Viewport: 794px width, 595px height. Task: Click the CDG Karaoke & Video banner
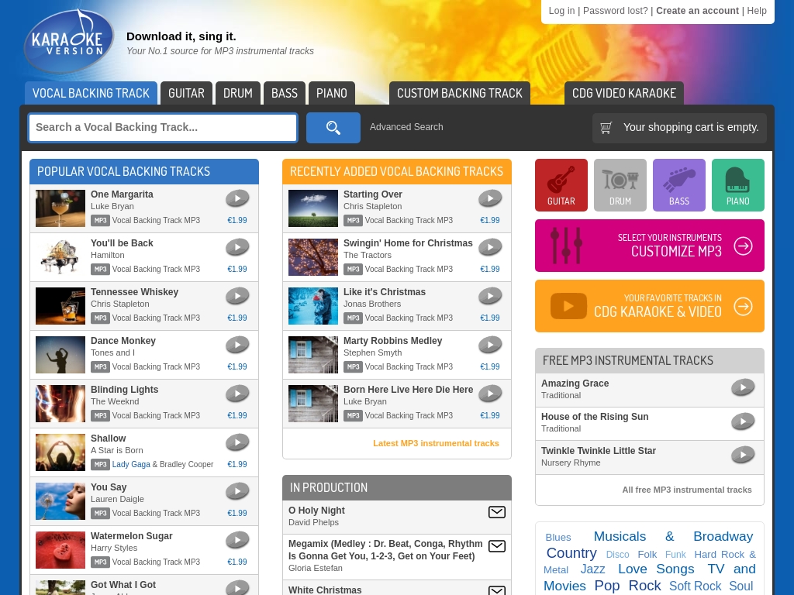[650, 306]
